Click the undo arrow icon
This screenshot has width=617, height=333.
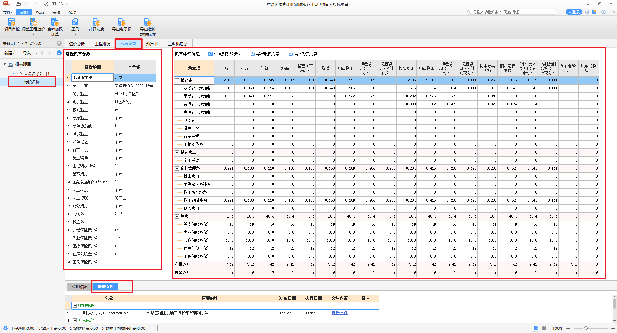(x=25, y=4)
